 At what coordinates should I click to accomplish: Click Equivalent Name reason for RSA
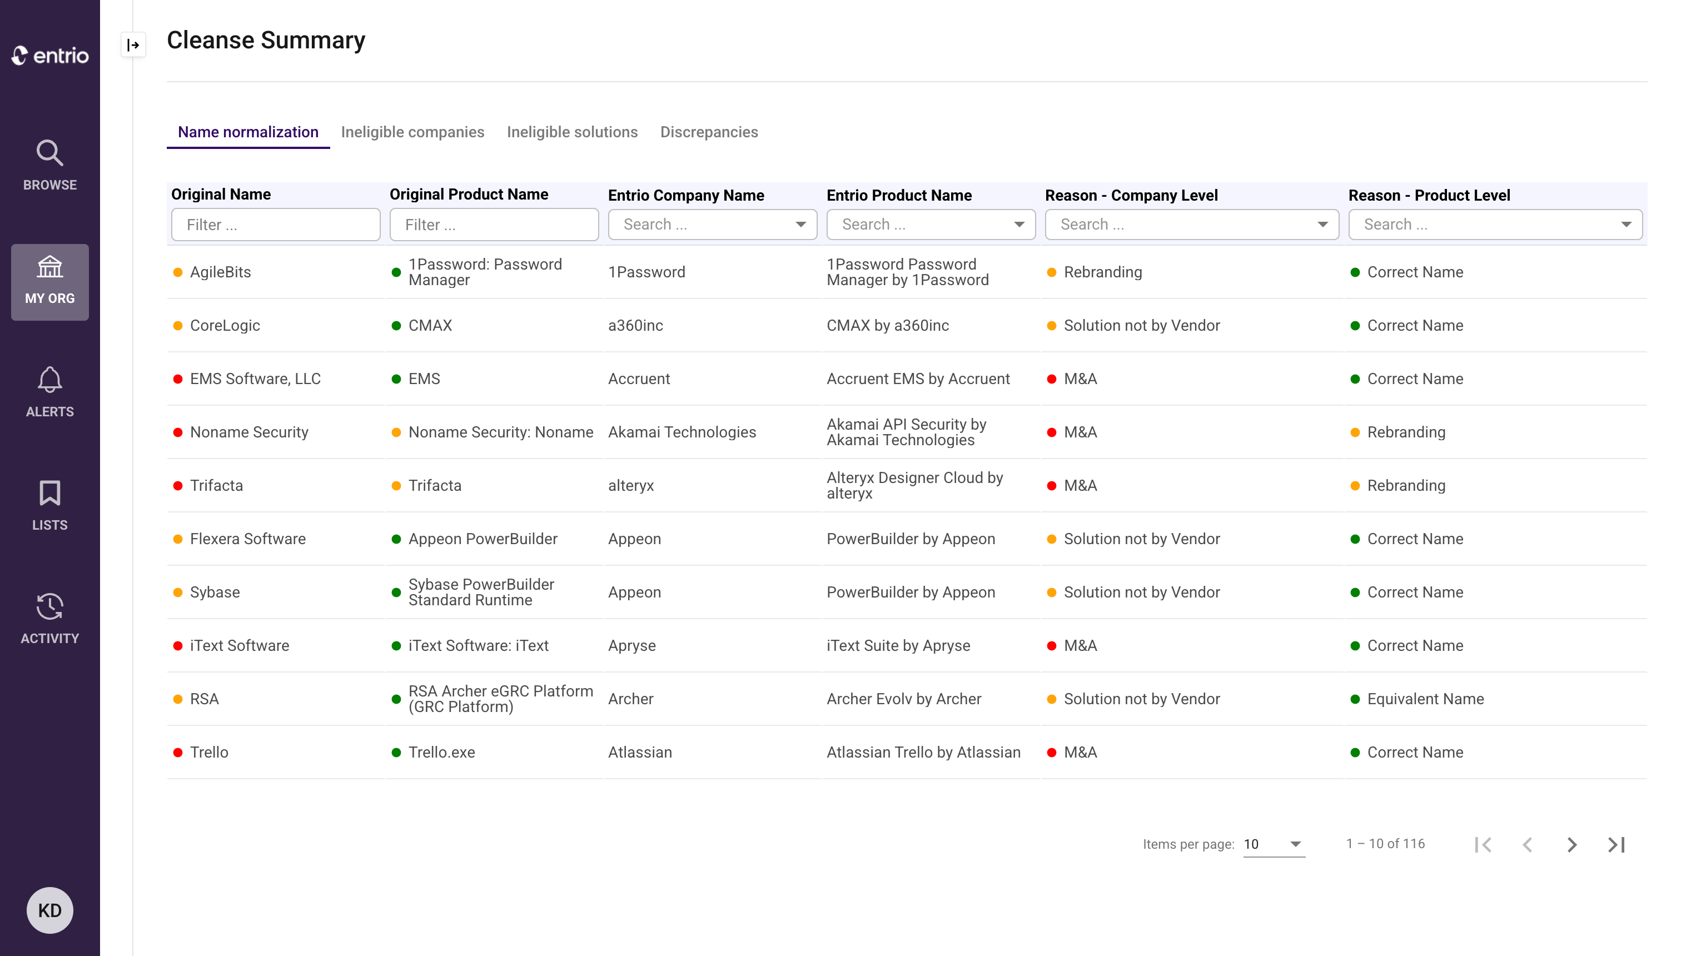[1425, 699]
